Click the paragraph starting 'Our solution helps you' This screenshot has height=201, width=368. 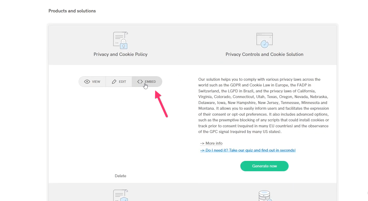tap(264, 106)
